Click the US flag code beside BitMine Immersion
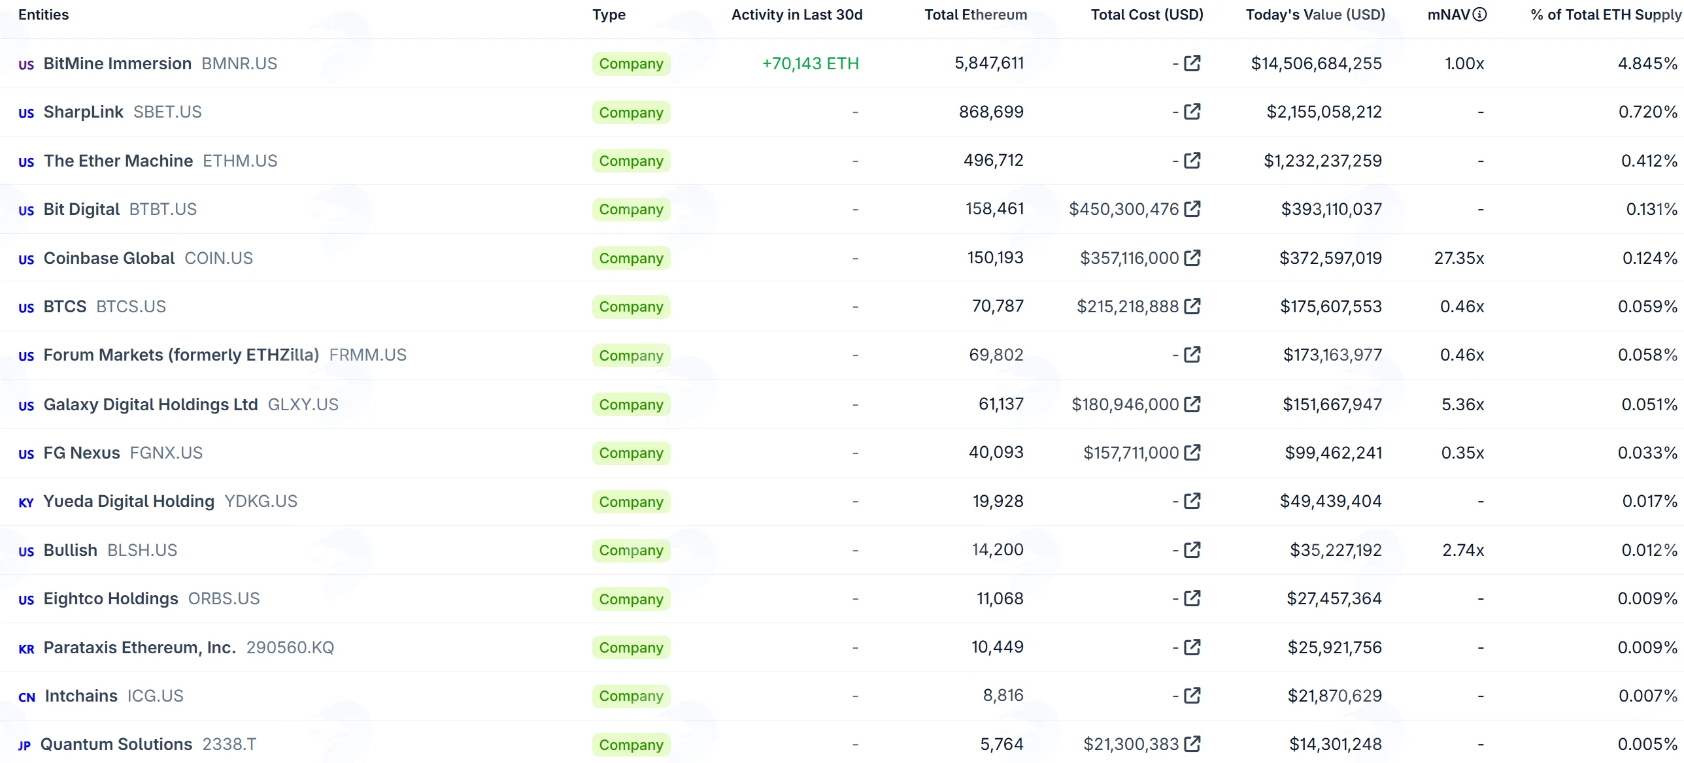This screenshot has width=1684, height=763. point(26,65)
